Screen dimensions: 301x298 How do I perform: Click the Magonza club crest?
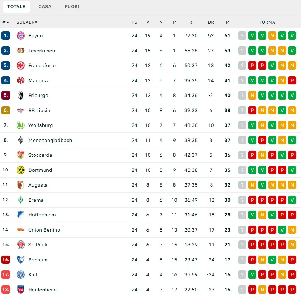pos(20,80)
